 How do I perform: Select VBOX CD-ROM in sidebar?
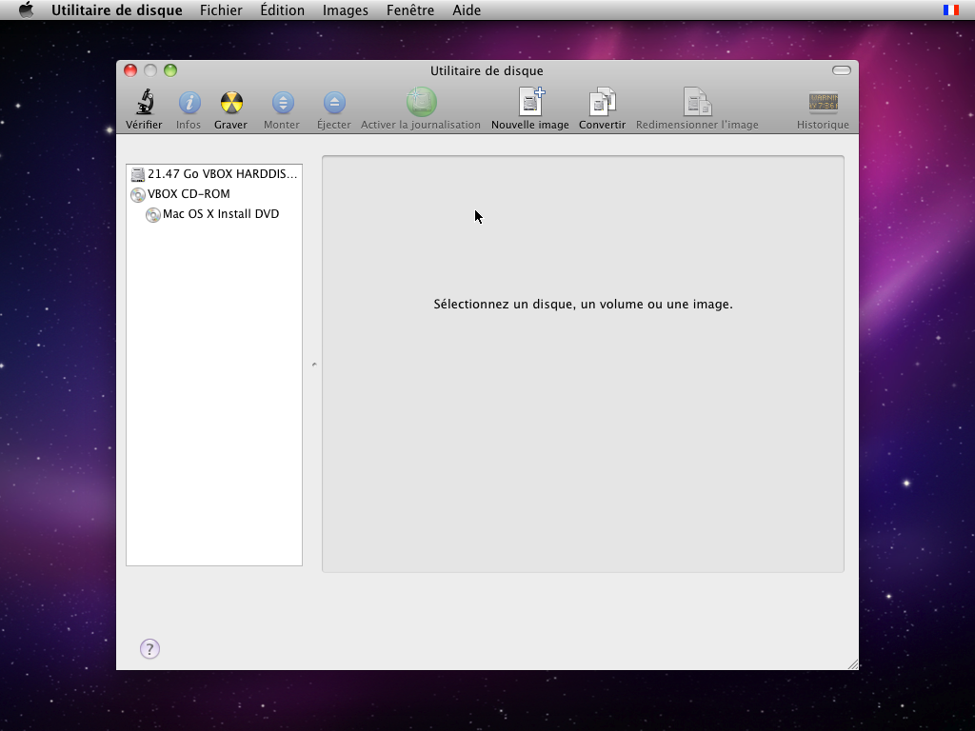pyautogui.click(x=189, y=194)
